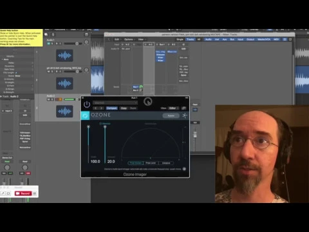The width and height of the screenshot is (309, 232).
Task: Select Tracks mode in Mixer window
Action: click(191, 39)
